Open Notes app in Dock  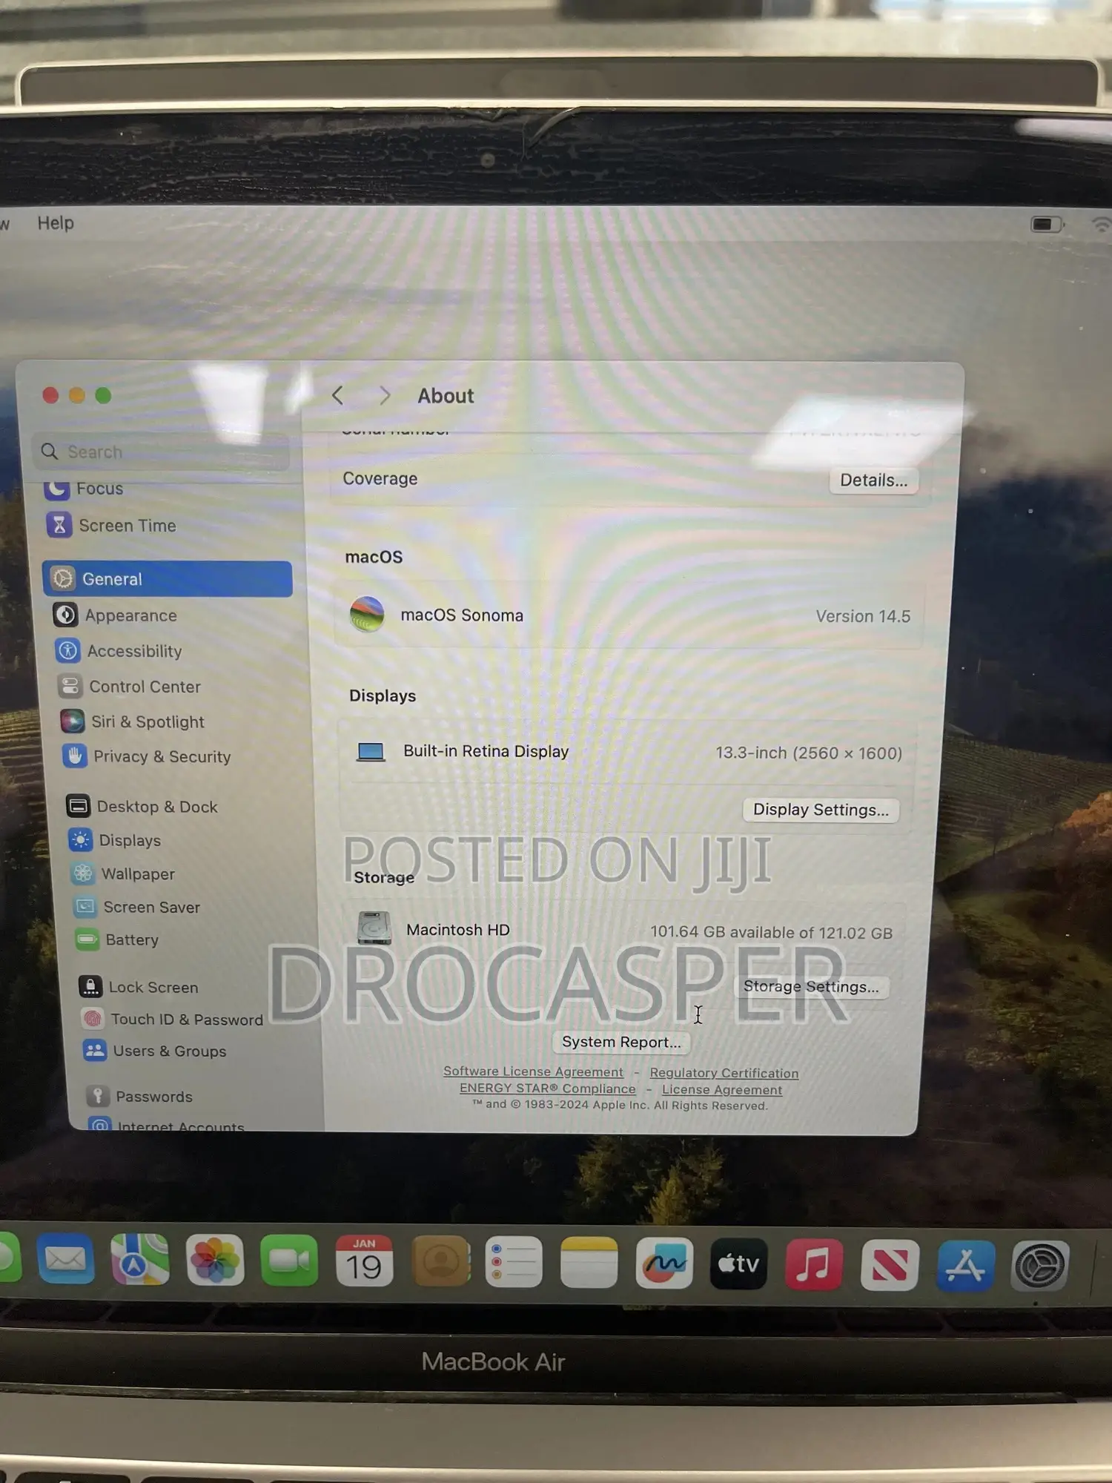[x=589, y=1263]
